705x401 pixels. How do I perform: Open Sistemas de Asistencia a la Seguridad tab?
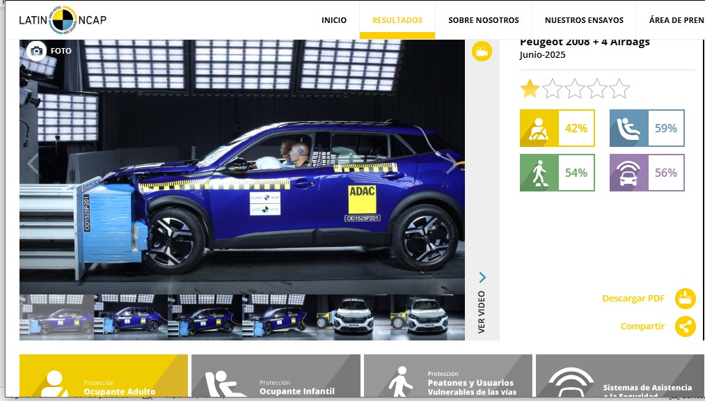[620, 376]
